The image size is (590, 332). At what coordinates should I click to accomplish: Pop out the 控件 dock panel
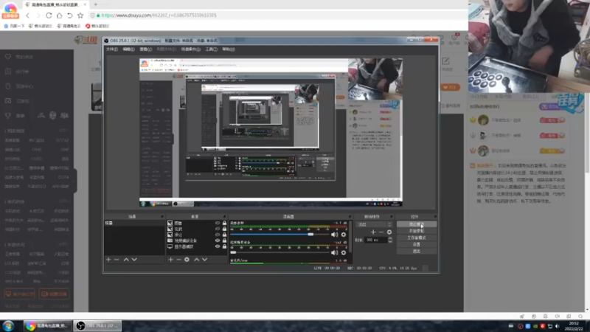[435, 217]
